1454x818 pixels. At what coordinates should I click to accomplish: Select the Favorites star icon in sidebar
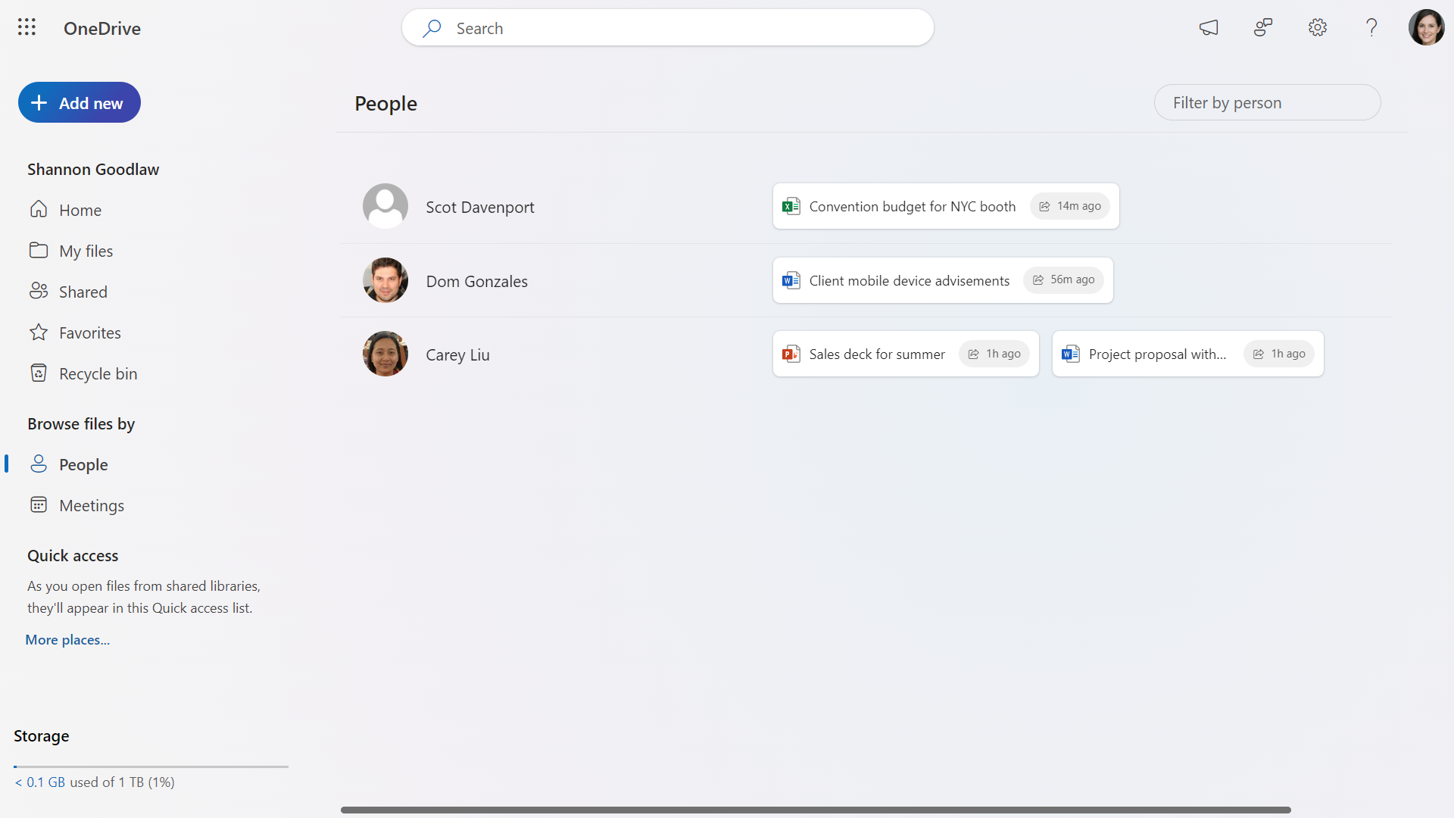point(39,332)
